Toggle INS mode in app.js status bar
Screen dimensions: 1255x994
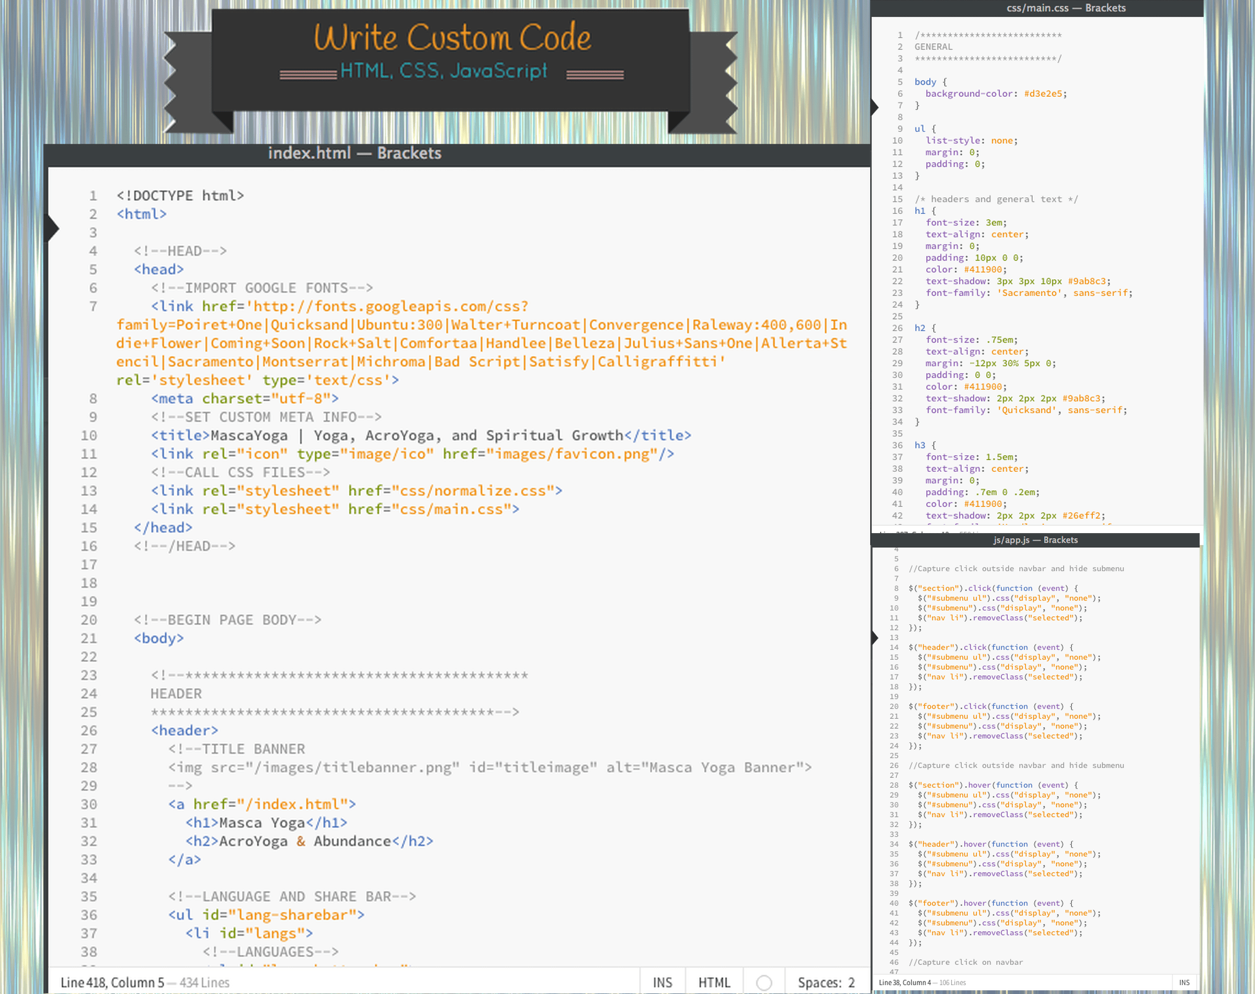click(x=1184, y=982)
